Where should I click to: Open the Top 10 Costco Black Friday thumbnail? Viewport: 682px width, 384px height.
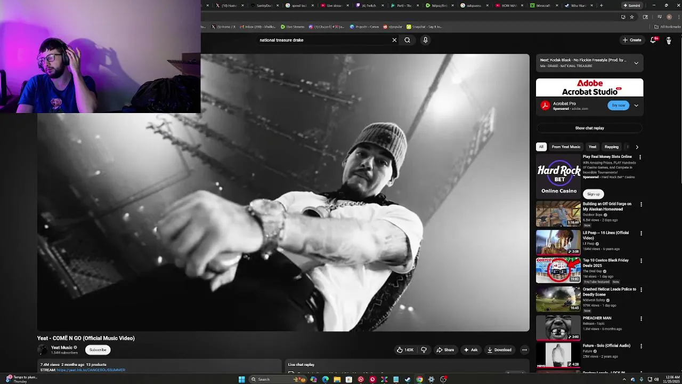[558, 270]
